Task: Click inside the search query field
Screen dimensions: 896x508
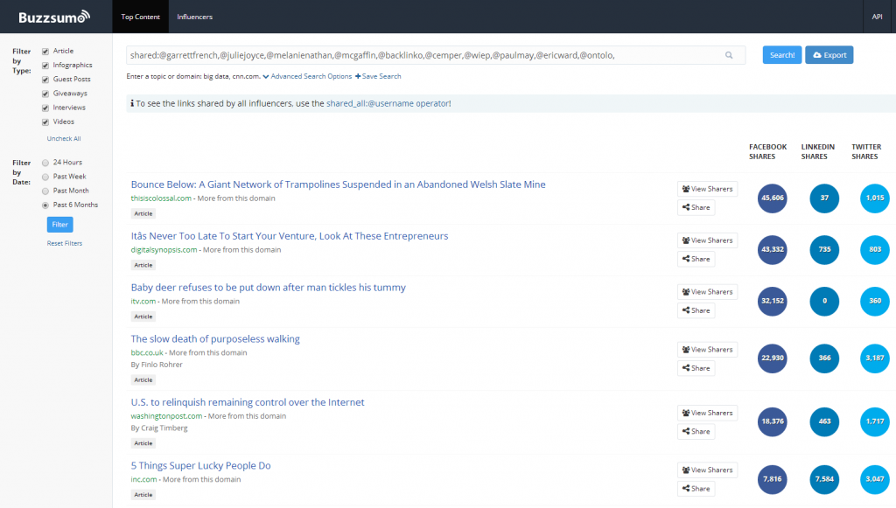Action: [420, 55]
